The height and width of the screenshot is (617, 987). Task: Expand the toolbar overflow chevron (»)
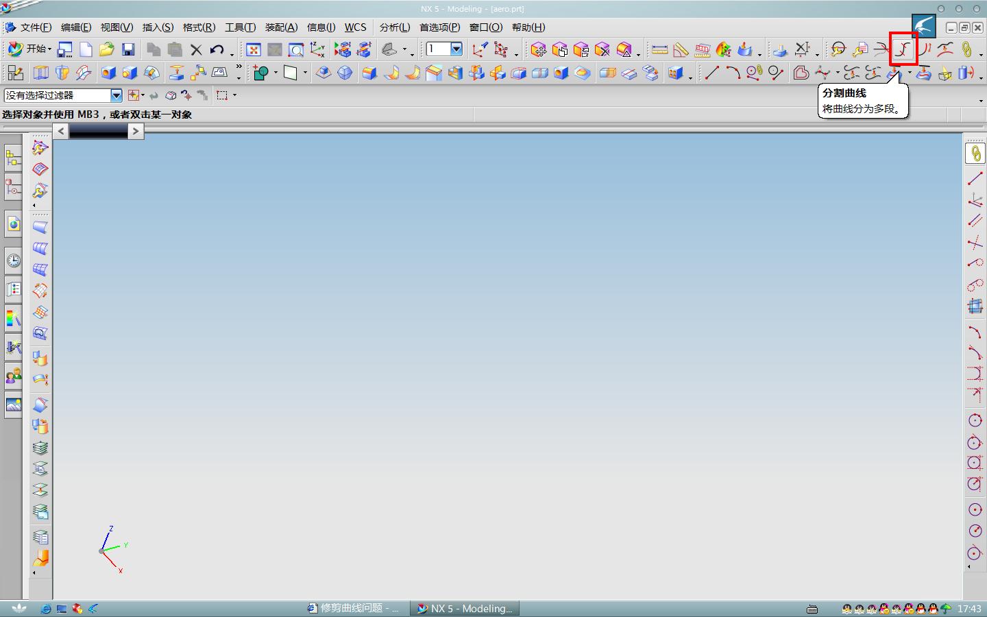point(239,68)
